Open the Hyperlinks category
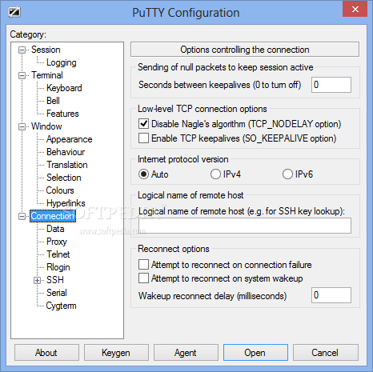 [x=66, y=203]
